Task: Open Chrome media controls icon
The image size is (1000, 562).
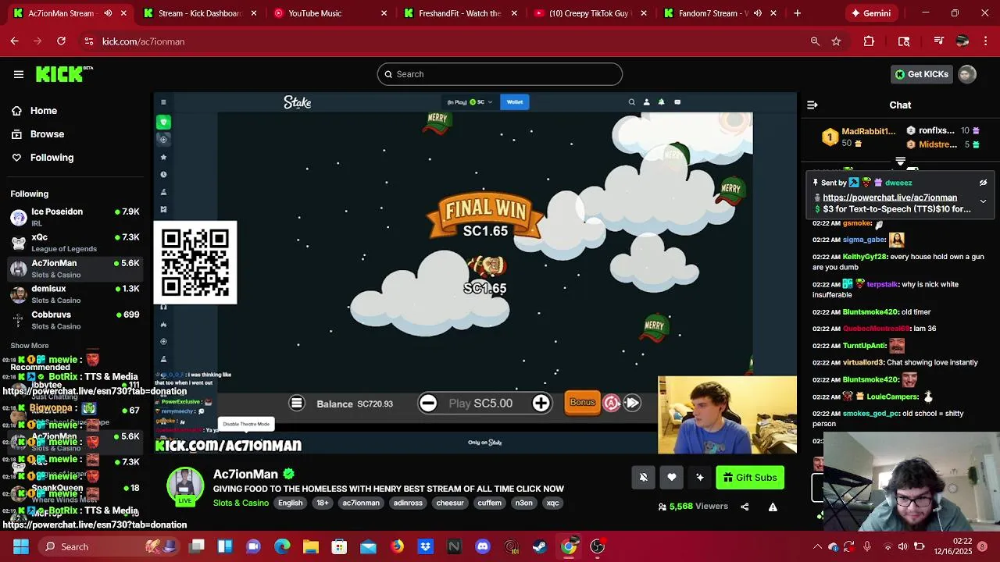Action: pos(939,41)
